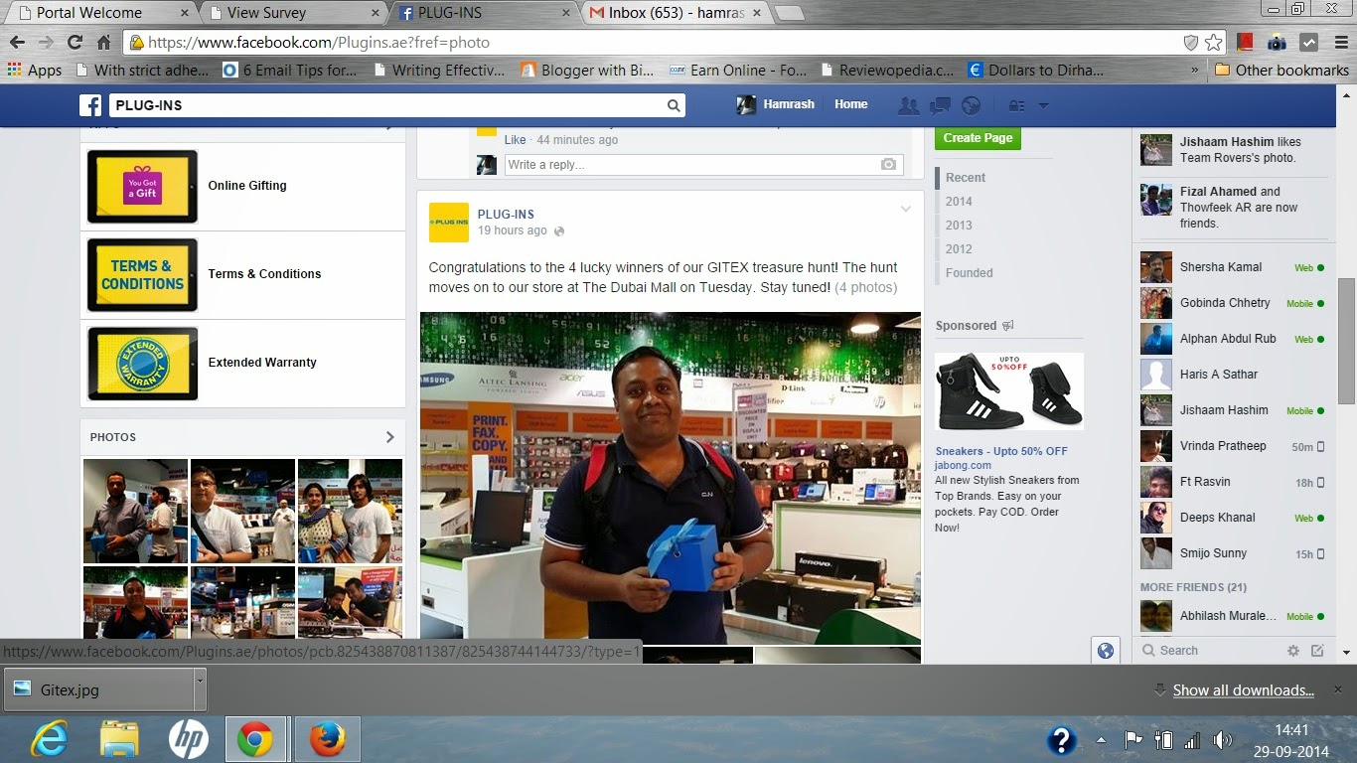
Task: Click the Action Center flag icon
Action: (x=1133, y=740)
